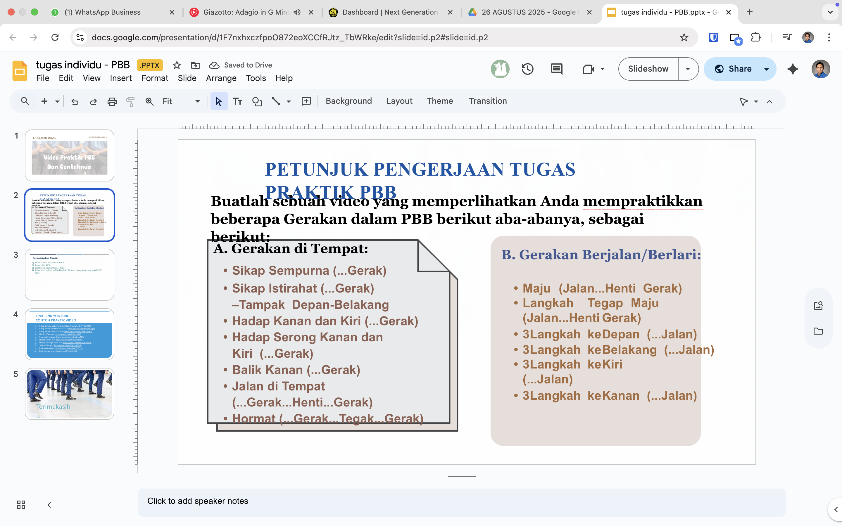The image size is (842, 526).
Task: Add a comment from the toolbar
Action: click(x=306, y=102)
